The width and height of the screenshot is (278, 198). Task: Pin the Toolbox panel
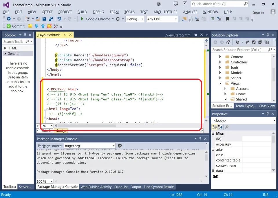[x=25, y=35]
